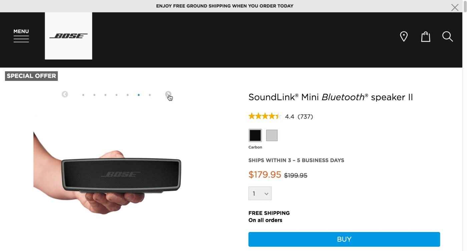The image size is (467, 251).
Task: Open the quantity dropdown
Action: click(260, 193)
